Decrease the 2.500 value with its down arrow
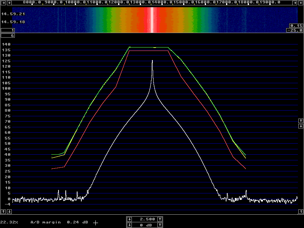The height and width of the screenshot is (228, 304). [x=130, y=219]
